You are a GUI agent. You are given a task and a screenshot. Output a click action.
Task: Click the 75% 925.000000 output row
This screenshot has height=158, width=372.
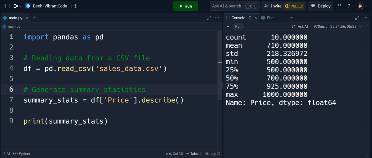pyautogui.click(x=267, y=86)
